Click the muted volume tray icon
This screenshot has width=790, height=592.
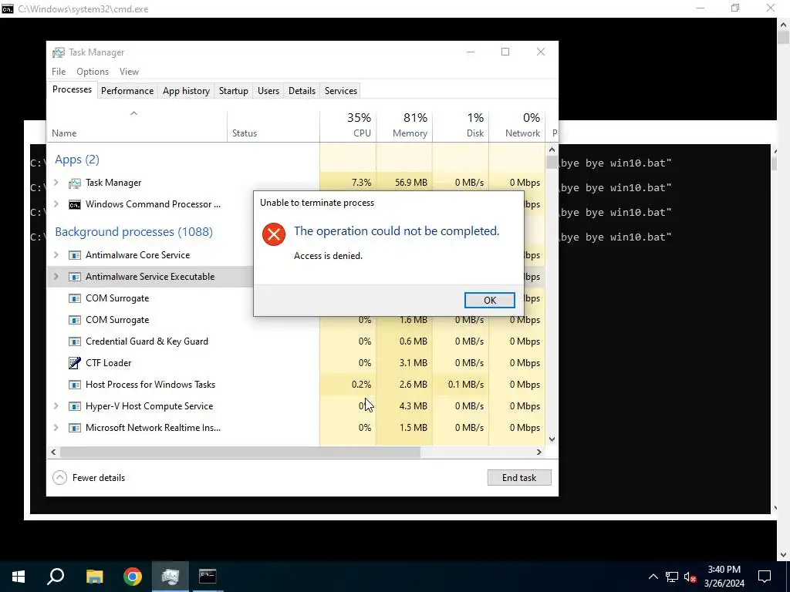pyautogui.click(x=690, y=577)
